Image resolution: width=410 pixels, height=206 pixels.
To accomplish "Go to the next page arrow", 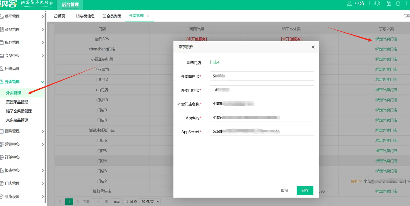I will point(78,202).
